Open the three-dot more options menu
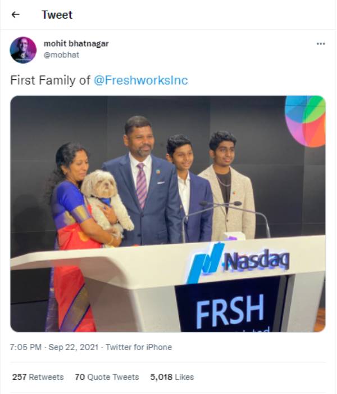Screen dimensions: 337x394 click(x=321, y=44)
